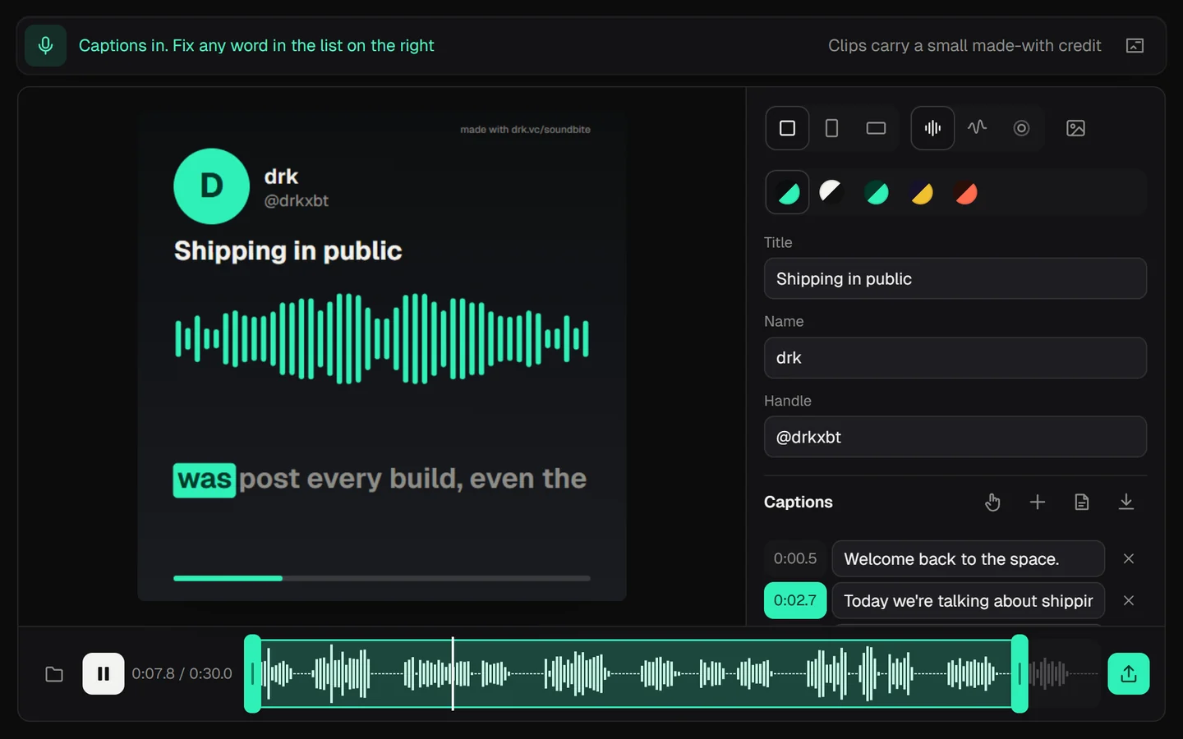This screenshot has width=1183, height=739.
Task: Click the 'Shipping in public' preview heading
Action: tap(288, 250)
